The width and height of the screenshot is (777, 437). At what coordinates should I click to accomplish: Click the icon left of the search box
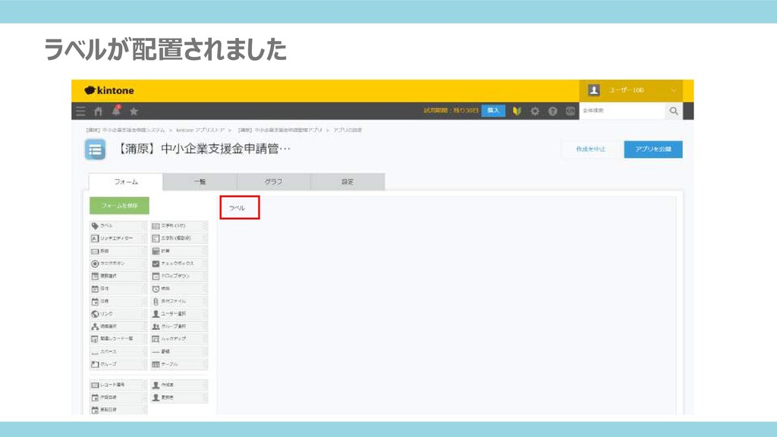coord(571,111)
